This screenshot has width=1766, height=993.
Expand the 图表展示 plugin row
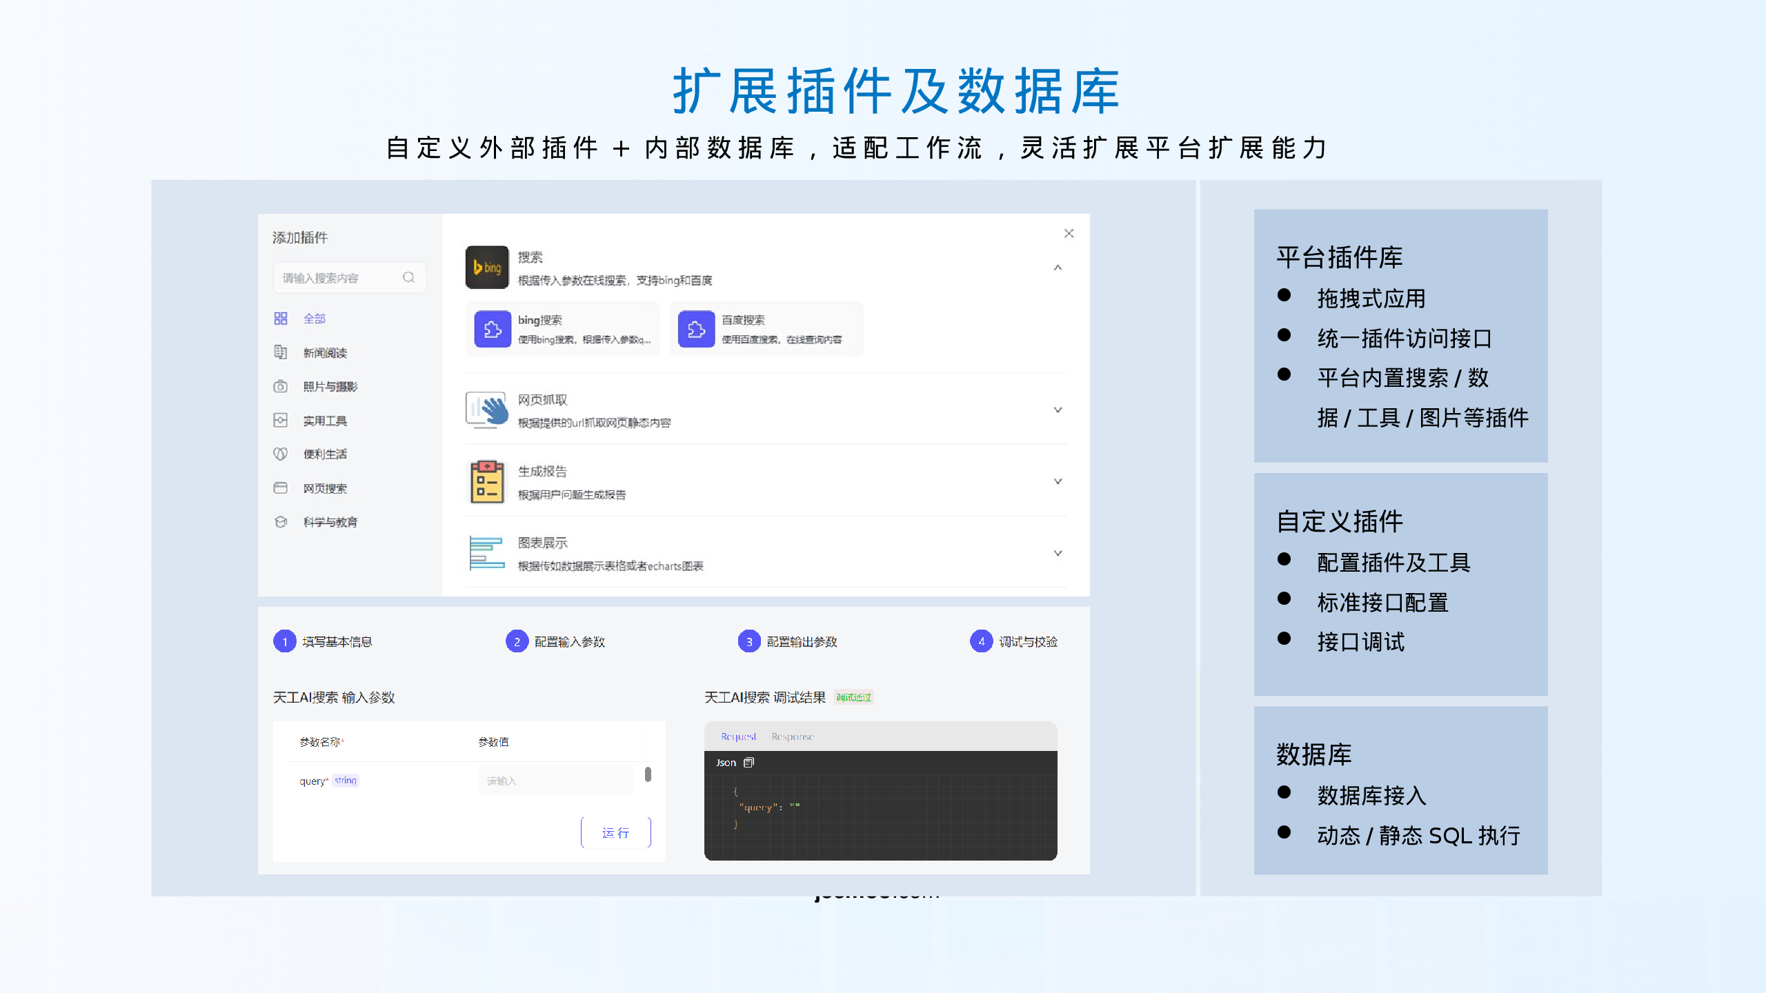click(x=1058, y=554)
